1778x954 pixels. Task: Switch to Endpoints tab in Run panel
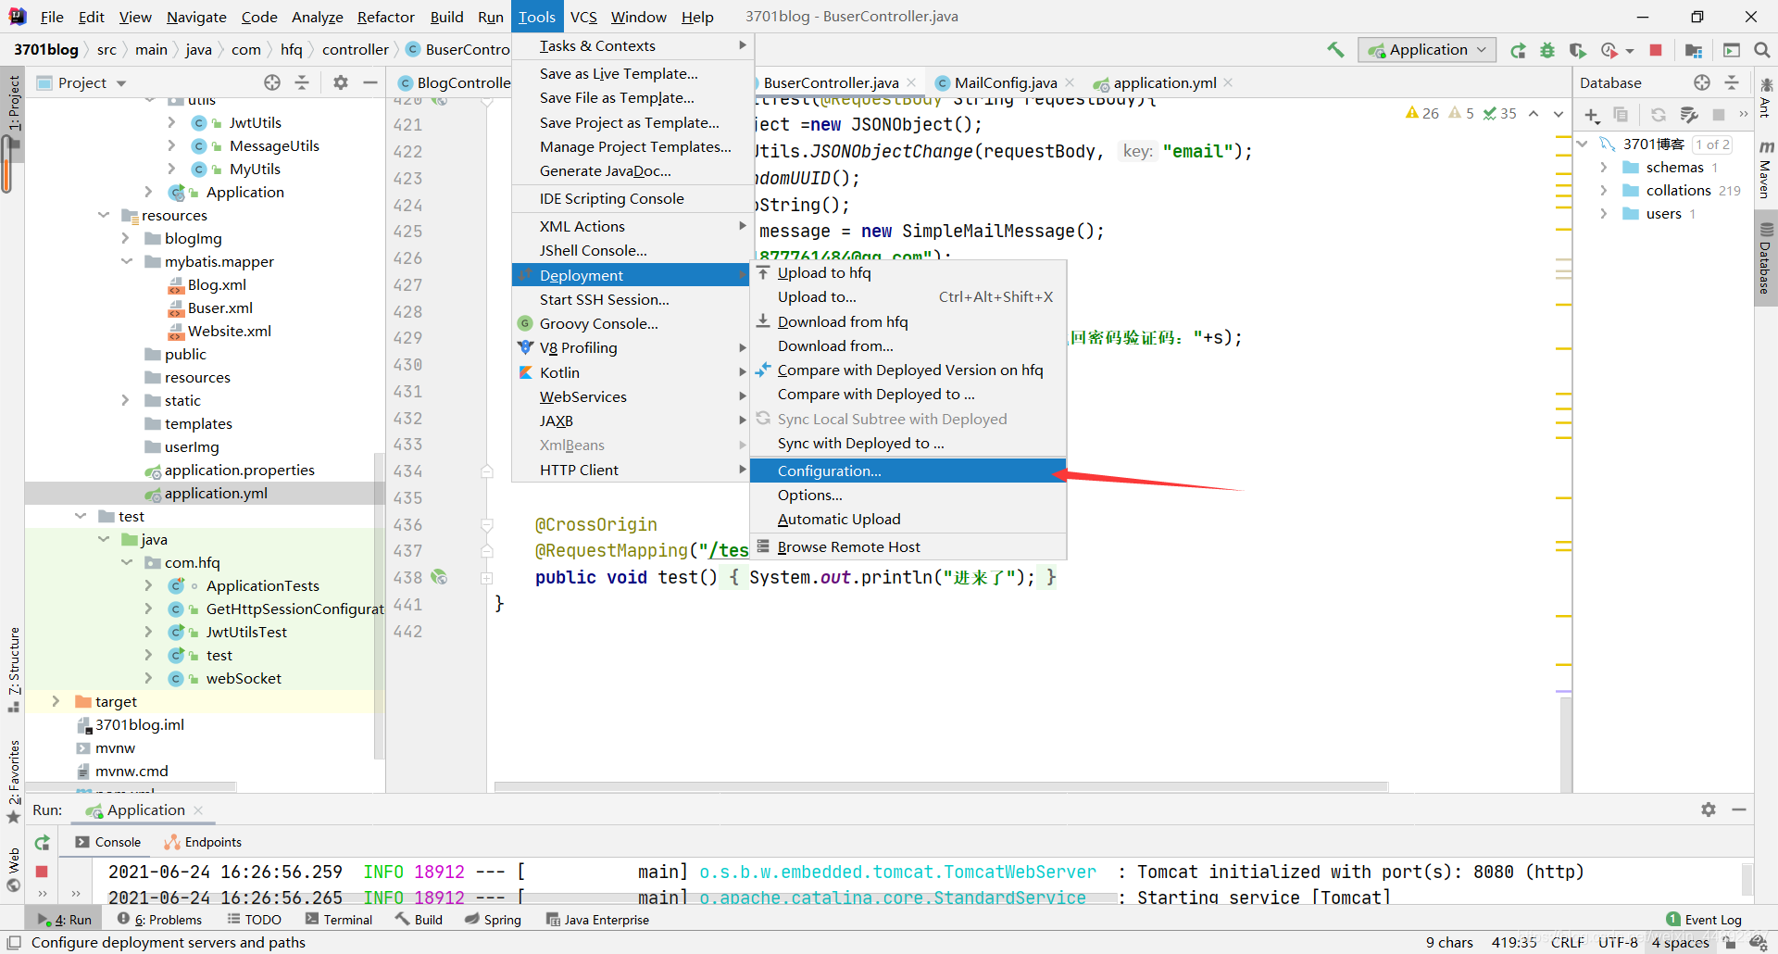[x=203, y=842]
